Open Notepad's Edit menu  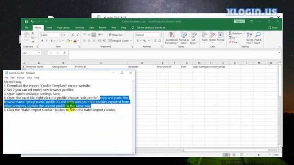[x=12, y=77]
